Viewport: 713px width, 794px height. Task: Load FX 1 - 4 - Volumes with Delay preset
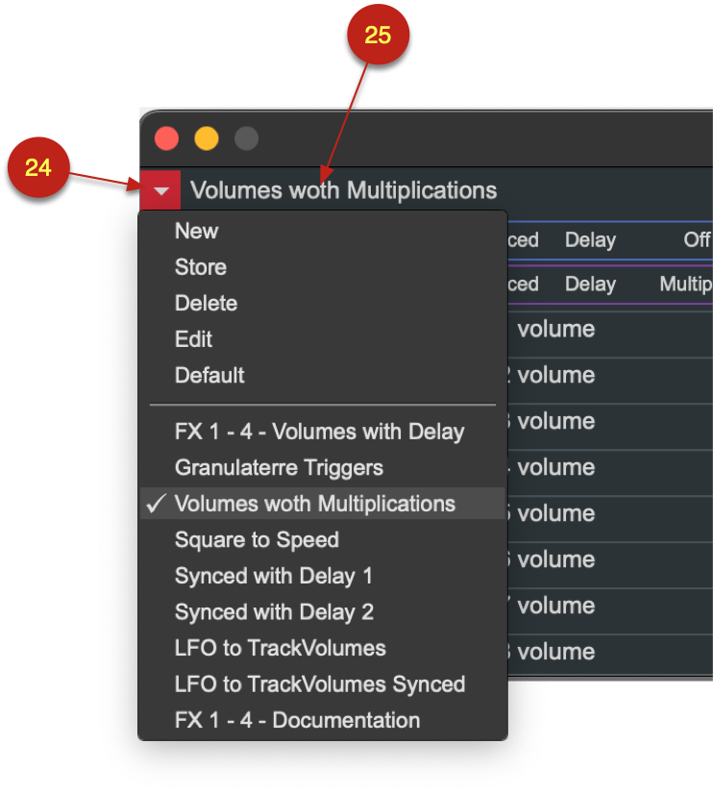[x=319, y=432]
